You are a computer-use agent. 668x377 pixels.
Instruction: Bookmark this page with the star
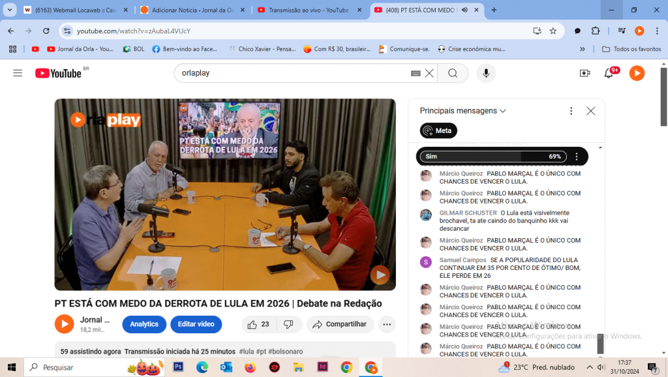(553, 31)
